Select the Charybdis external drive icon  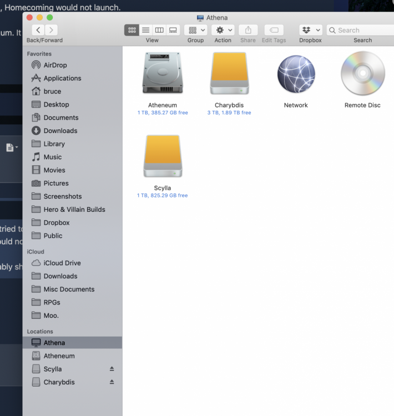(x=229, y=73)
